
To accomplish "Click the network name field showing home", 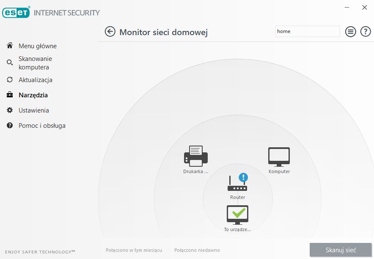I will [x=308, y=31].
